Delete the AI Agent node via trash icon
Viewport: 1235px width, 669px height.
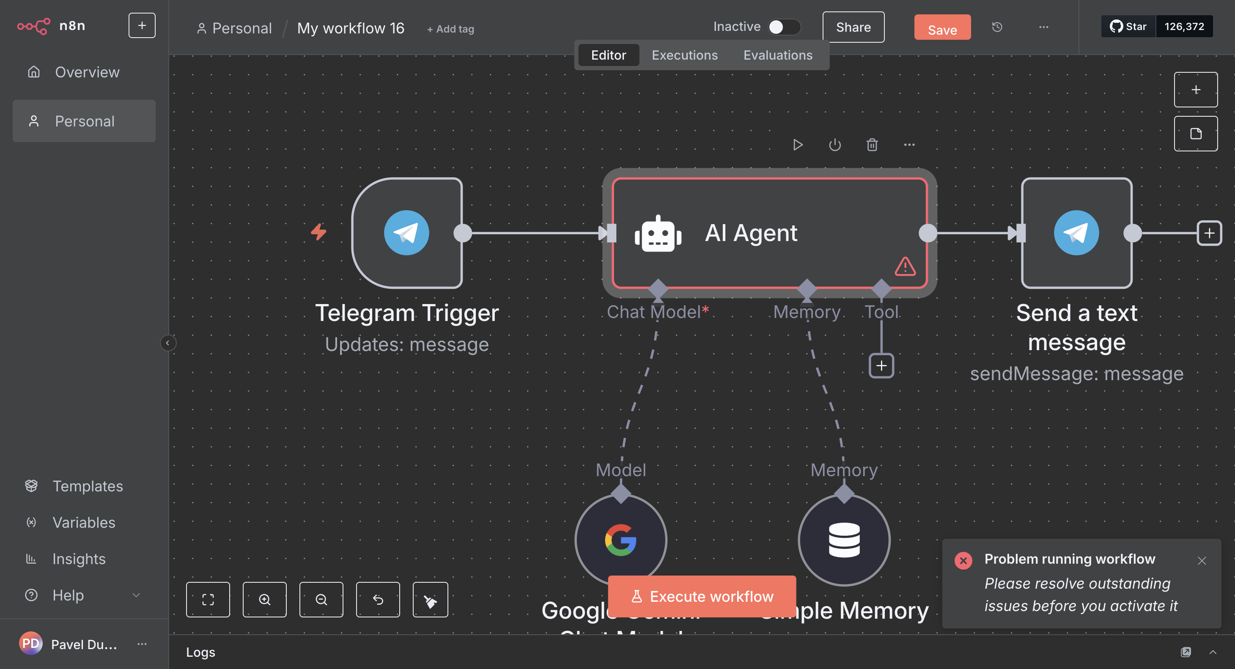tap(872, 145)
